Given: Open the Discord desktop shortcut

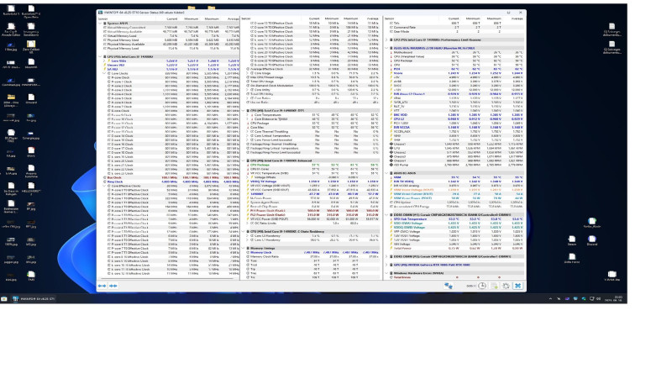Looking at the screenshot, I should point(592,240).
